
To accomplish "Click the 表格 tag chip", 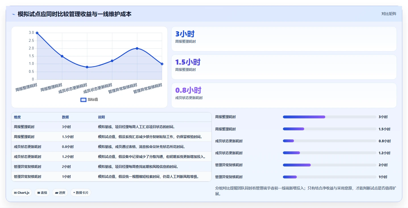I will coord(42,193).
